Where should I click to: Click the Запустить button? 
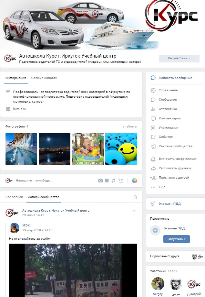(x=177, y=239)
